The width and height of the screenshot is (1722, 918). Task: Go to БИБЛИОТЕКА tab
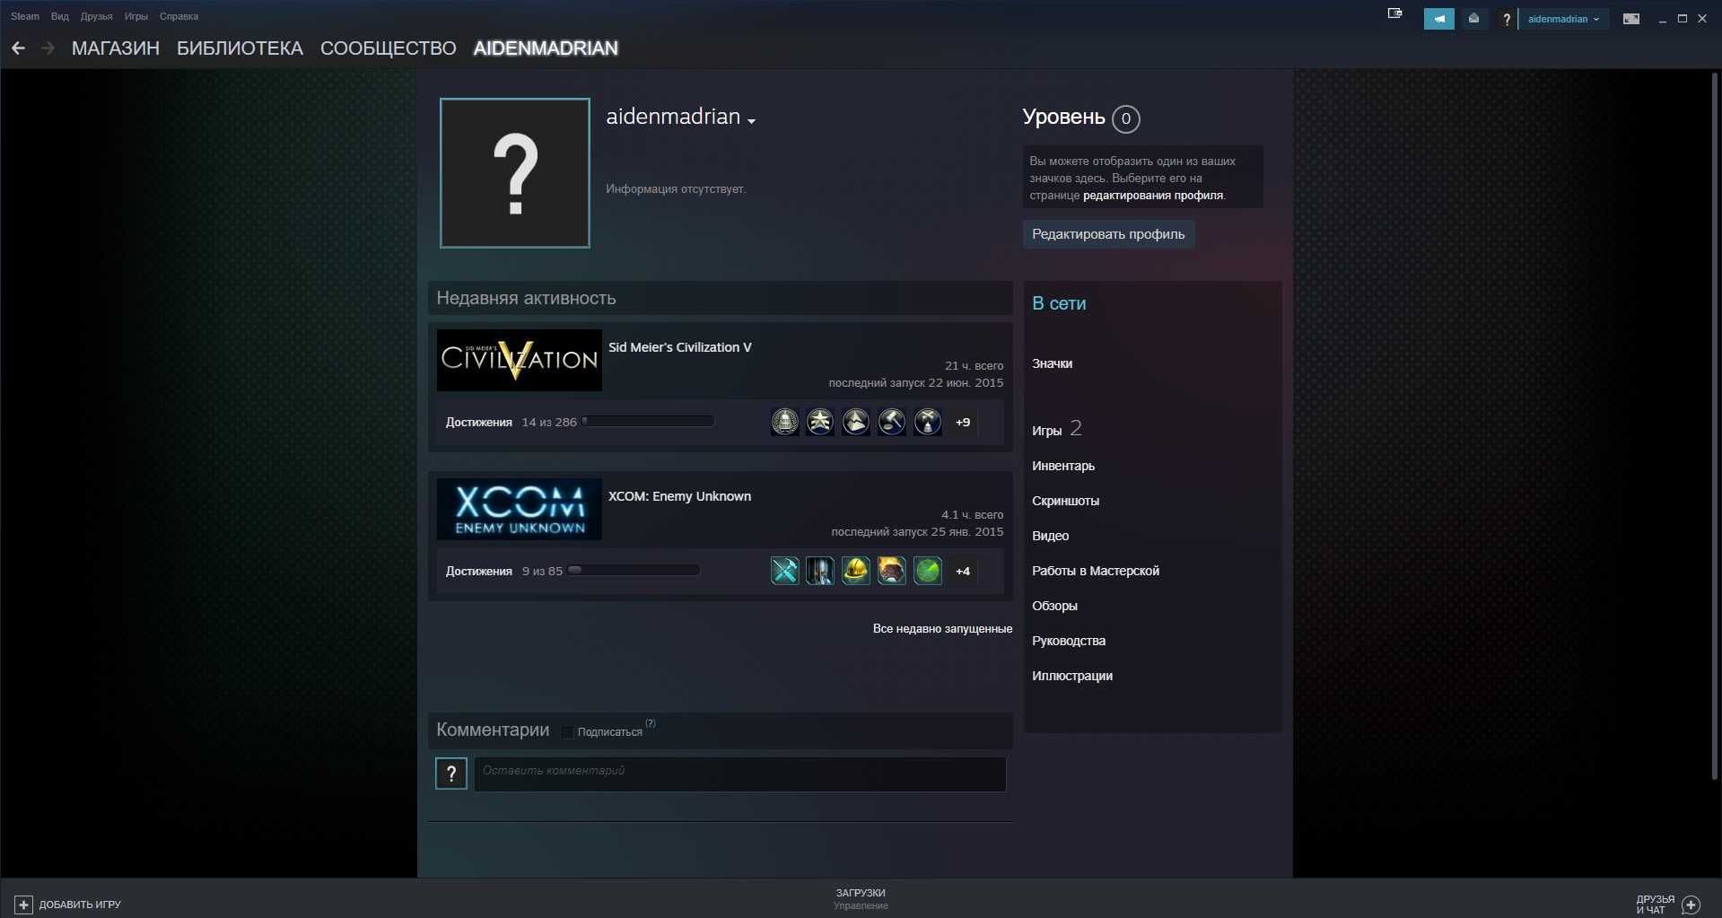[x=240, y=48]
